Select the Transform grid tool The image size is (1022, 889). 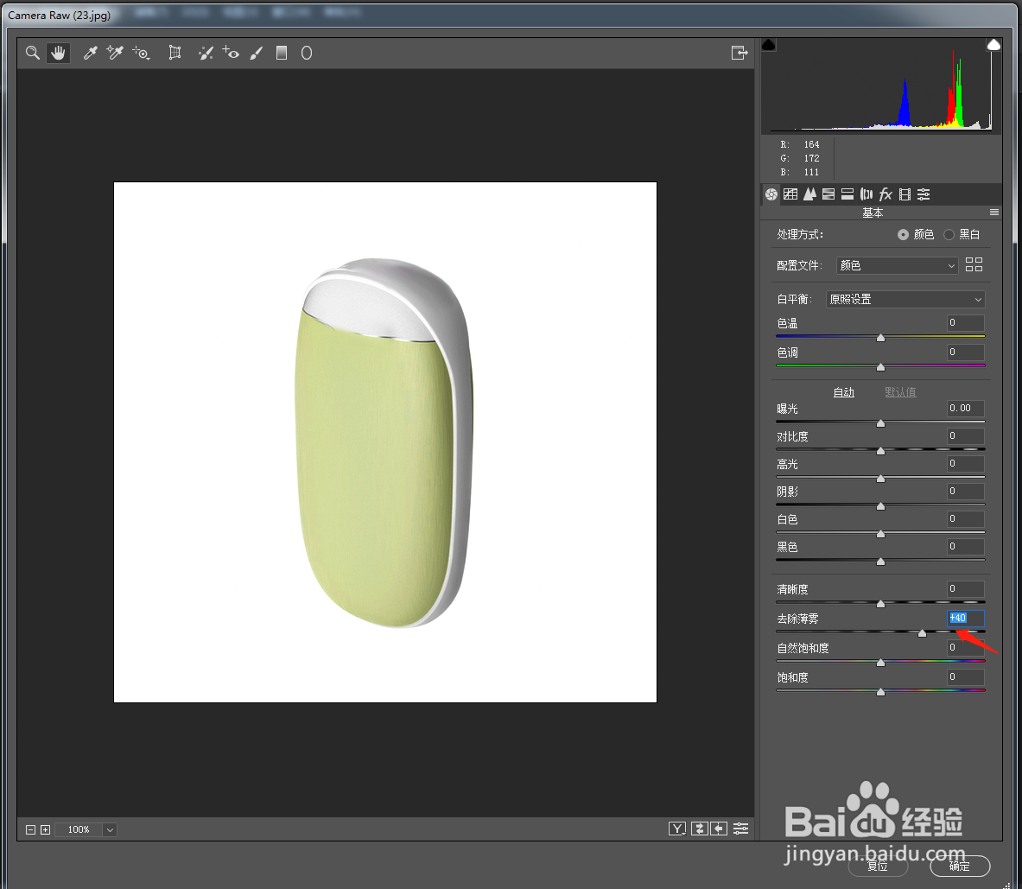(x=175, y=53)
